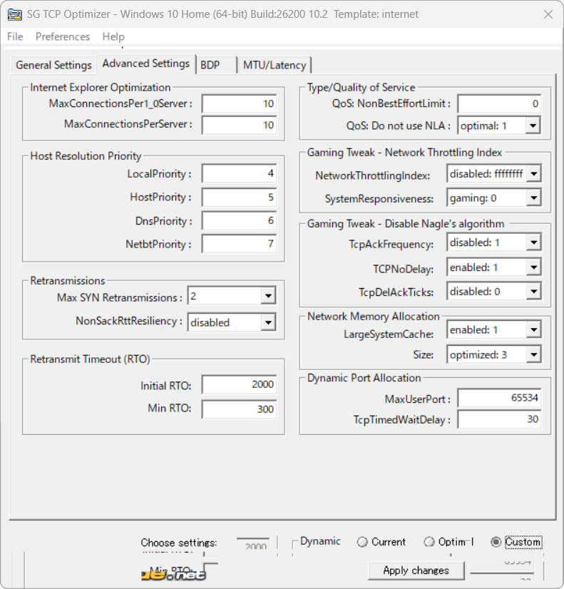Click the Host Resolution Priority label
Screen dimensions: 564x589
86,156
